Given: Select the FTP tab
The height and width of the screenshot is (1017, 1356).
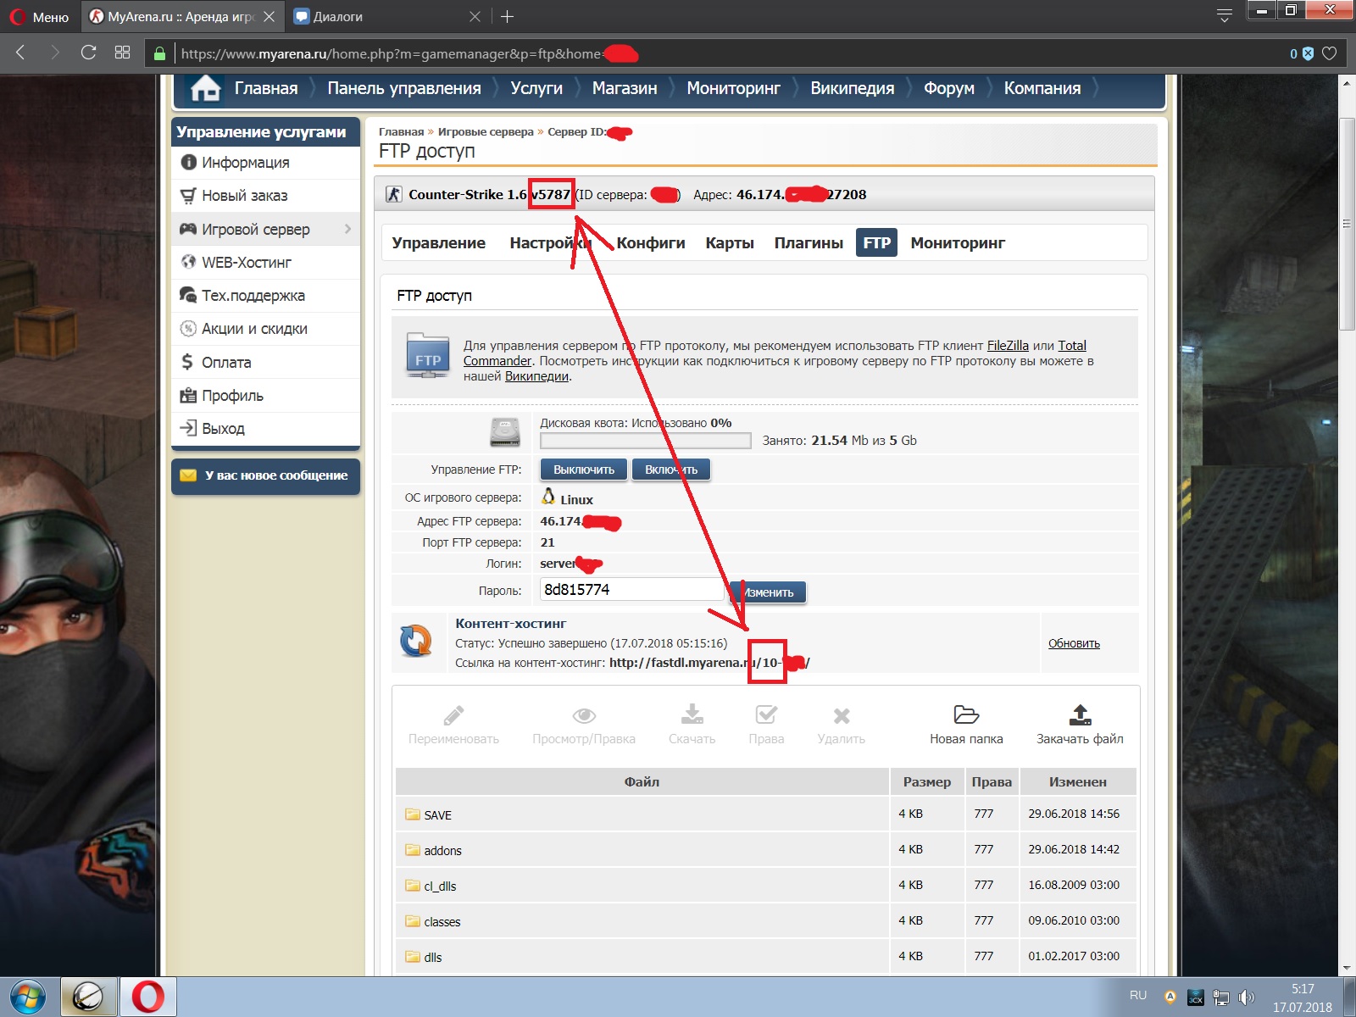Looking at the screenshot, I should click(876, 243).
